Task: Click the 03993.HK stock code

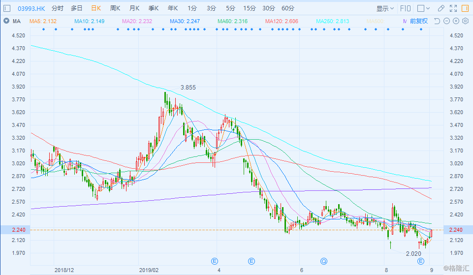Action: 32,8
